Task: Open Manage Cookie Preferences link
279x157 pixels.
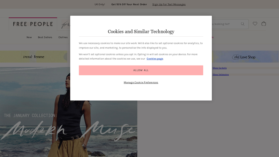Action: (141, 82)
